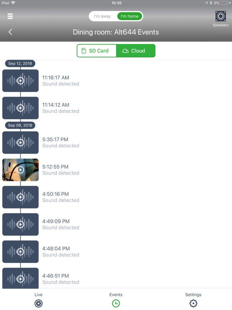The height and width of the screenshot is (310, 232).
Task: Select the Sep 06, 2018 date marker
Action: click(20, 125)
